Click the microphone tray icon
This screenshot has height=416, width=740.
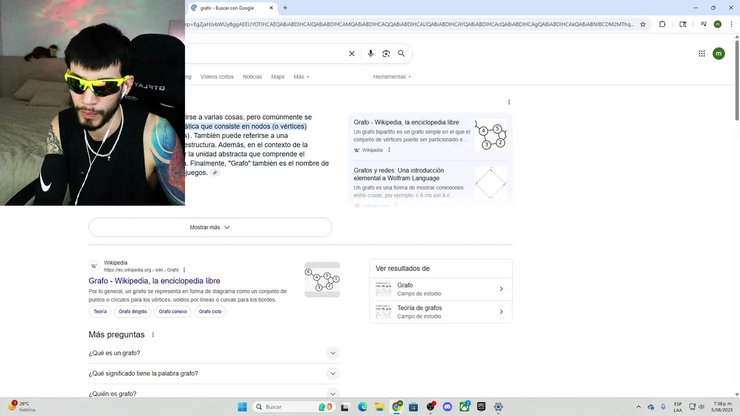click(x=663, y=407)
